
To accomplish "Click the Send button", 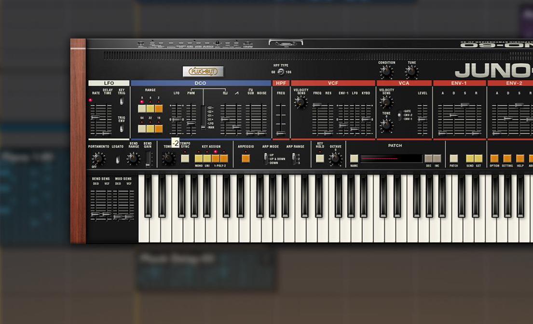I will 470,158.
